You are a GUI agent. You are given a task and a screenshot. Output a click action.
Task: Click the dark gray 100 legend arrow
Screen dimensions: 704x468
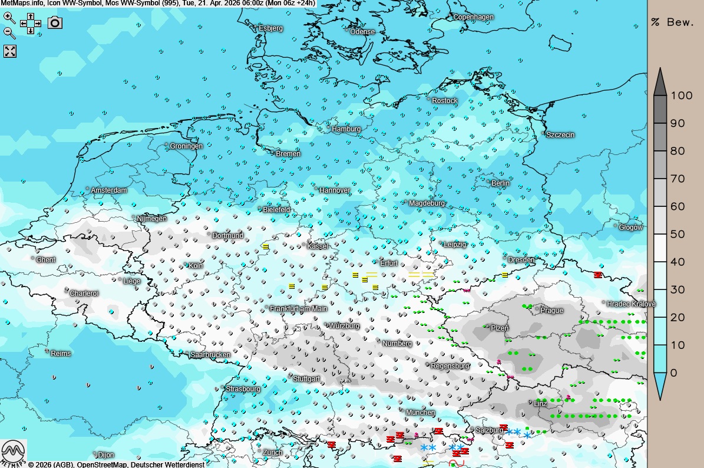pos(660,81)
